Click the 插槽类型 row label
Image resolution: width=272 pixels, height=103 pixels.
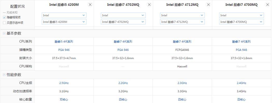point(25,50)
